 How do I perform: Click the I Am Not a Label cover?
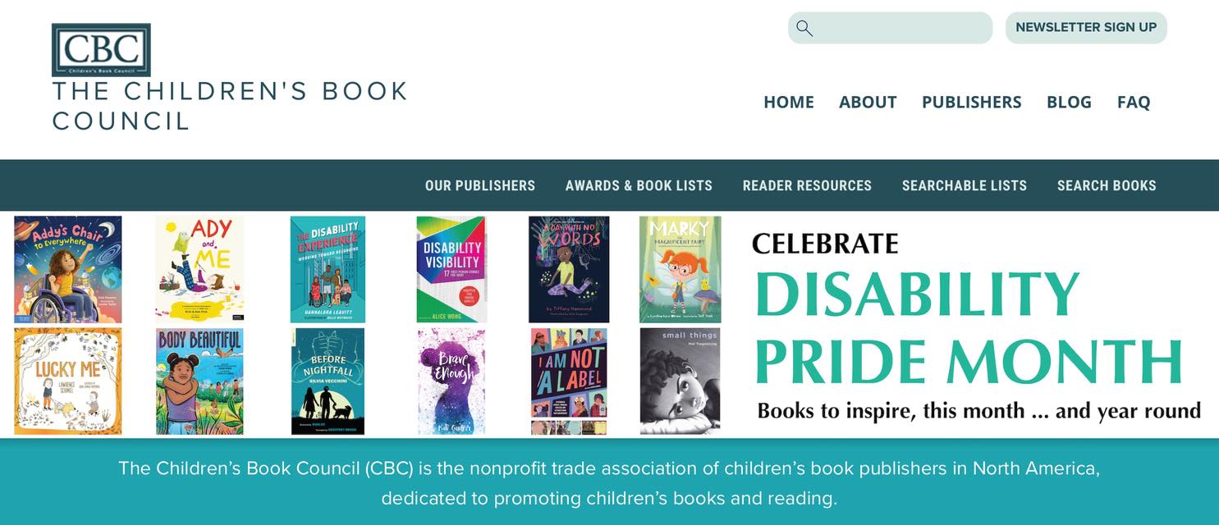click(x=569, y=381)
